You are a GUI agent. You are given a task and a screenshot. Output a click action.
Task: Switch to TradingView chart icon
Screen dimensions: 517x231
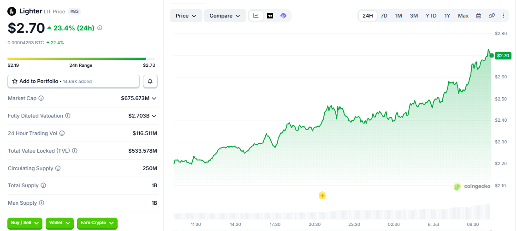tap(270, 16)
